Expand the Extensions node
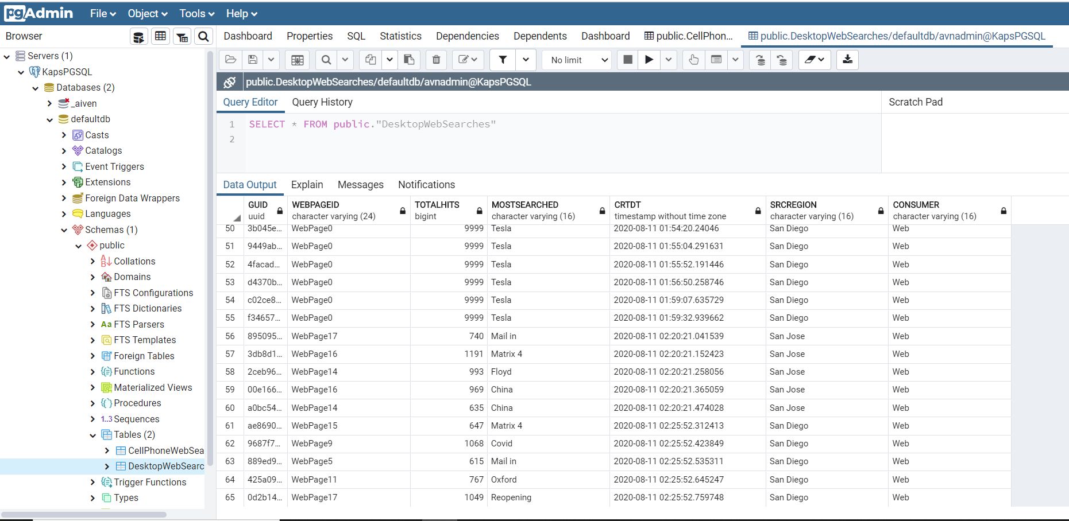 [x=64, y=182]
